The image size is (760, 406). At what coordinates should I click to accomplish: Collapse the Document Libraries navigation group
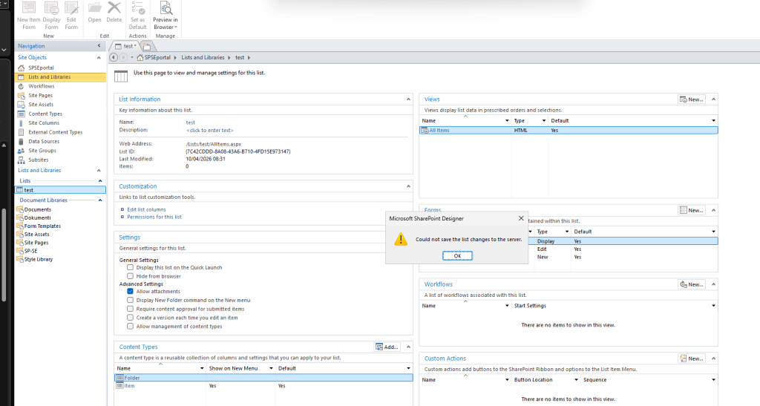point(100,200)
